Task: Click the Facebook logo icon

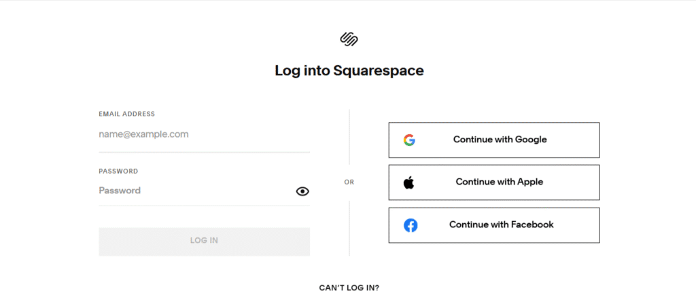Action: 411,225
